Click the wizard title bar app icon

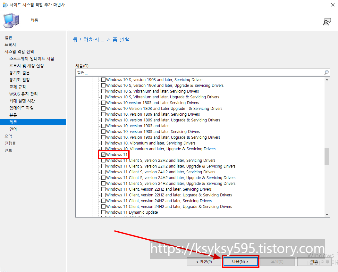click(x=5, y=5)
